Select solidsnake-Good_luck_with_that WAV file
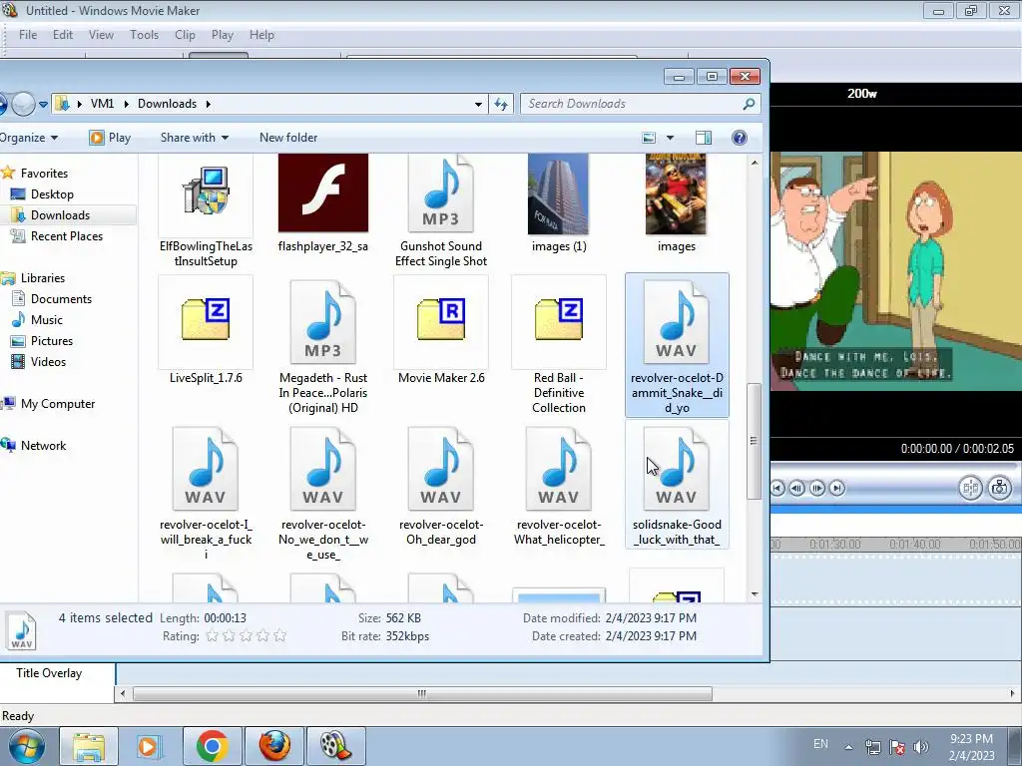The image size is (1022, 766). 677,486
